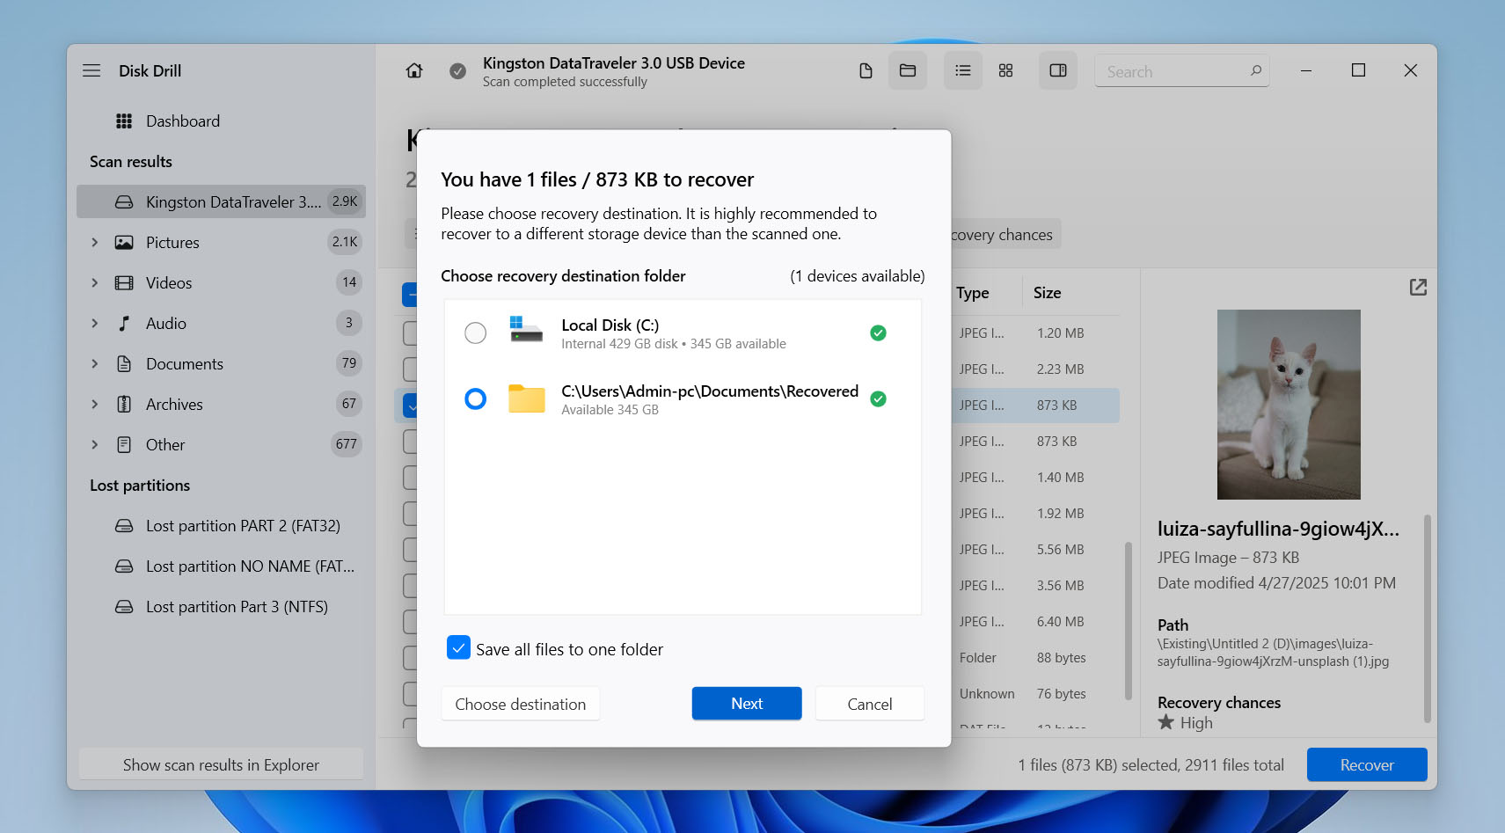The width and height of the screenshot is (1505, 833).
Task: Sort by the Type column header
Action: tap(973, 293)
